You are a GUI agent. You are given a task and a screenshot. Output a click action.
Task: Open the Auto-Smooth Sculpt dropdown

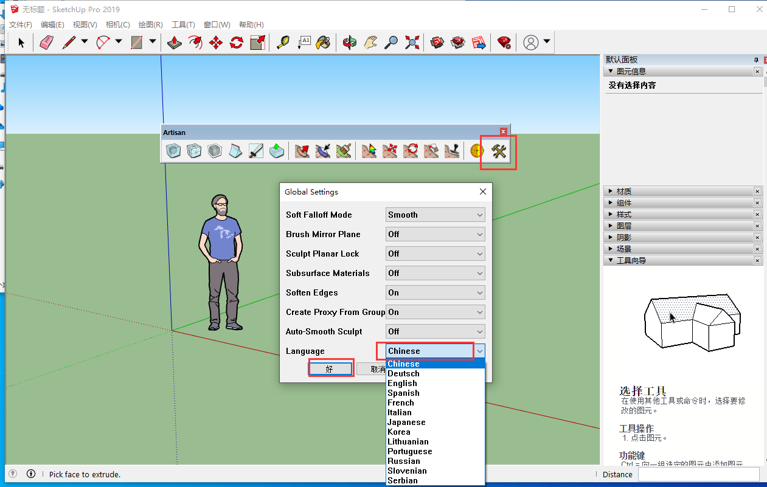click(436, 331)
